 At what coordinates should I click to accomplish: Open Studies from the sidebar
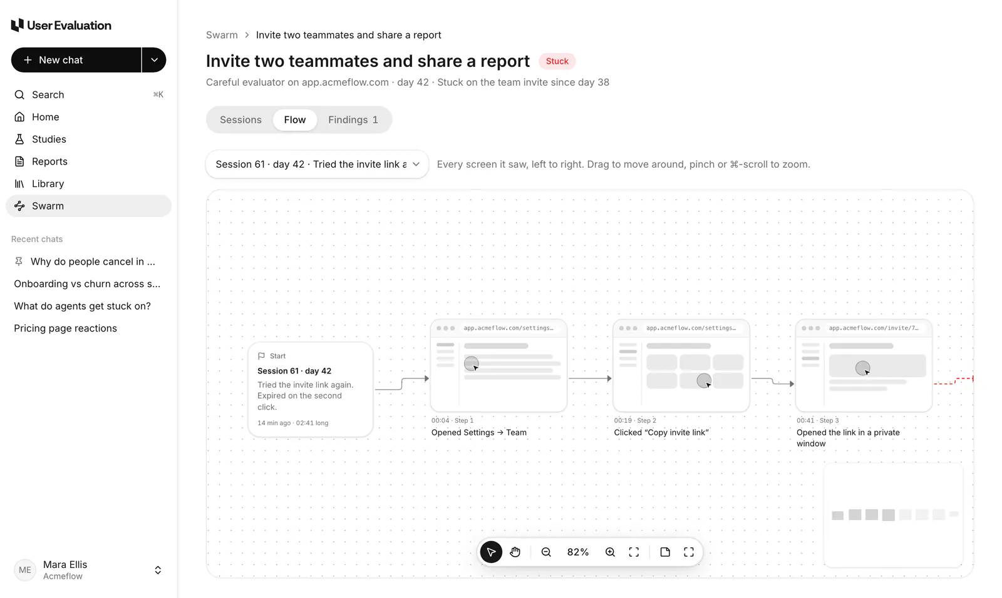click(88, 139)
